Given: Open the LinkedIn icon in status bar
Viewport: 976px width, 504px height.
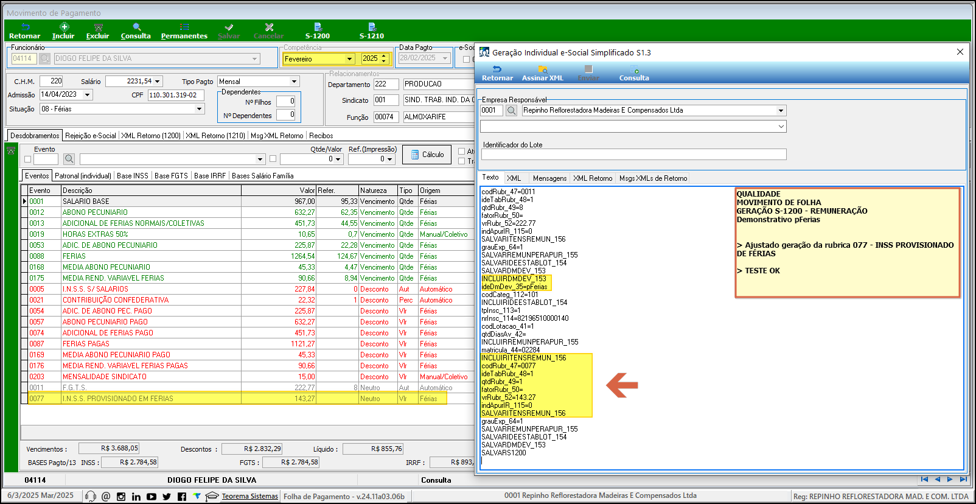Looking at the screenshot, I should 136,497.
